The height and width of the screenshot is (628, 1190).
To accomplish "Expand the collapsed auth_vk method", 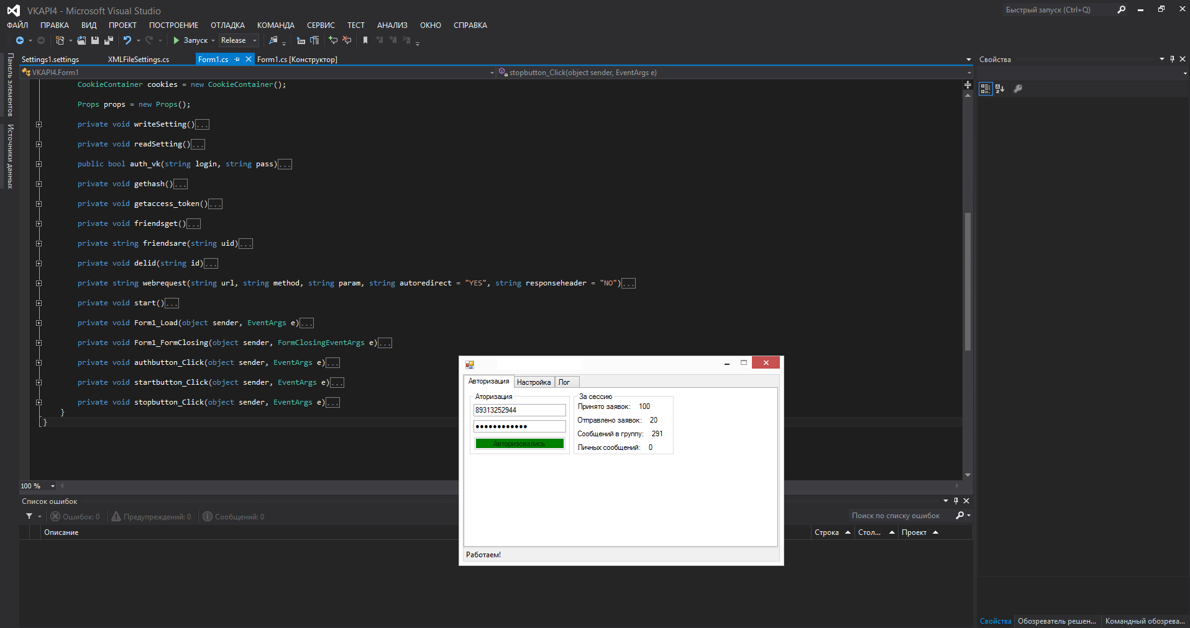I will [39, 164].
